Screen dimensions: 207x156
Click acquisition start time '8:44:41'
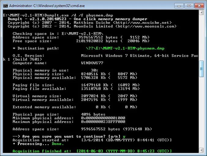[146, 140]
